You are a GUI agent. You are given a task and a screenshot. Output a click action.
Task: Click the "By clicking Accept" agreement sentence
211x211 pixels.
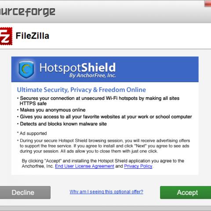[x=103, y=164]
